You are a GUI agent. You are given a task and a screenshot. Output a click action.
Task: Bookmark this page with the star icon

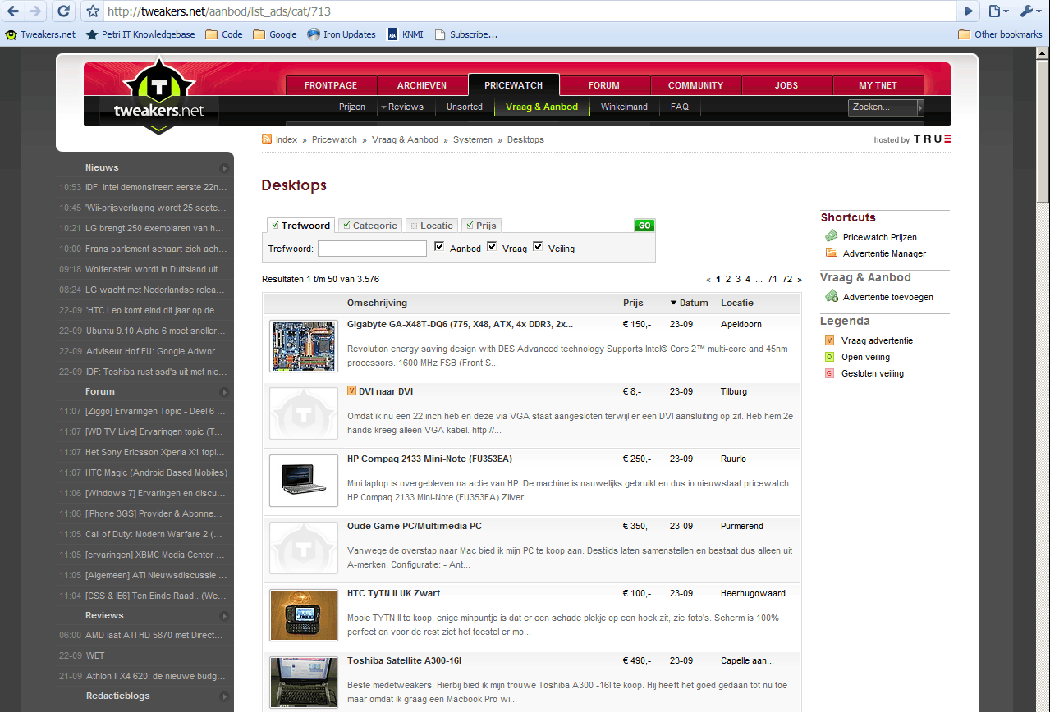(93, 11)
